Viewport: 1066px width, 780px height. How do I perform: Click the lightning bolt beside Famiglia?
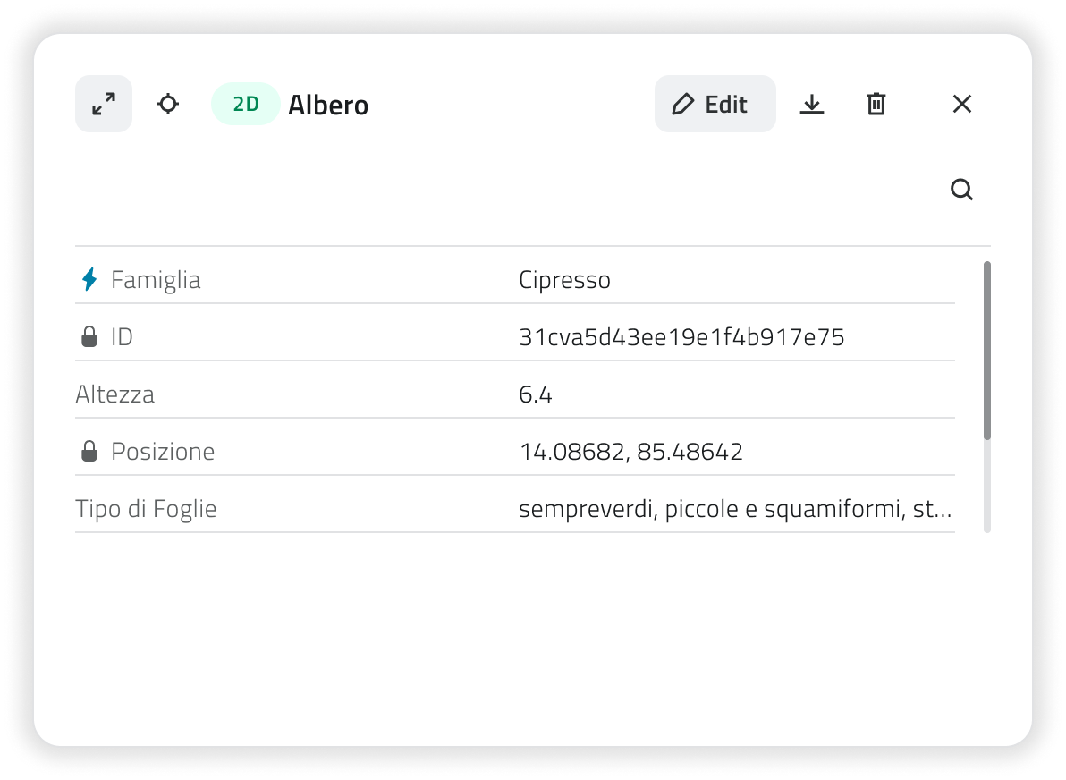[x=89, y=280]
